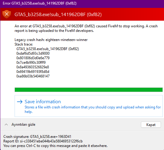Close the dialog with Kapat button
Image resolution: width=164 pixels, height=150 pixels.
(x=151, y=125)
